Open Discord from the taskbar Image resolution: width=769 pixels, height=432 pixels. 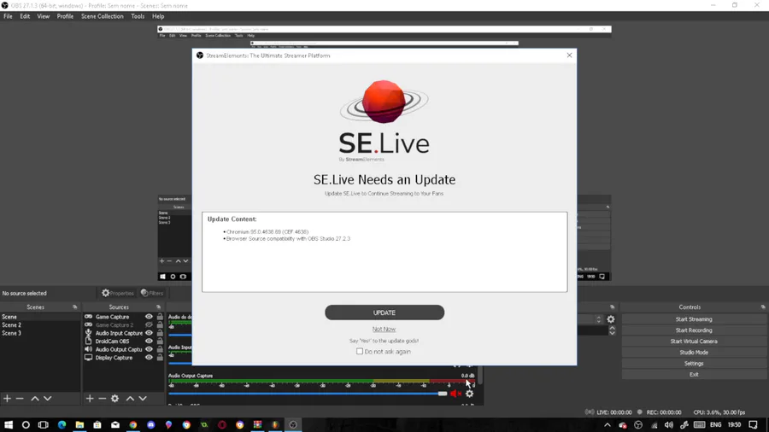tap(151, 424)
